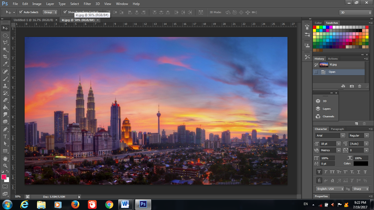This screenshot has height=210, width=374.
Task: Toggle Show Transform Controls checkbox
Action: (65, 12)
